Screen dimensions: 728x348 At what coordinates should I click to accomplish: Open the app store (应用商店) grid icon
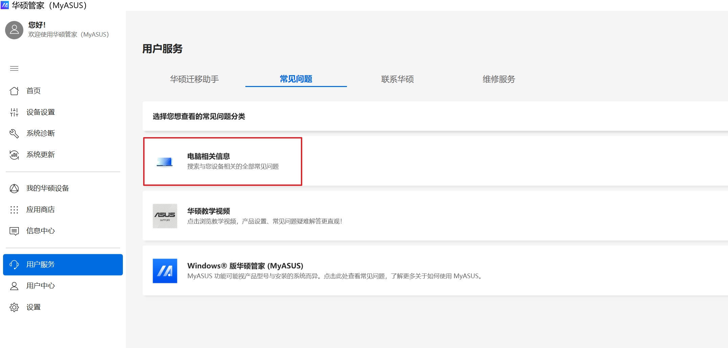[14, 210]
